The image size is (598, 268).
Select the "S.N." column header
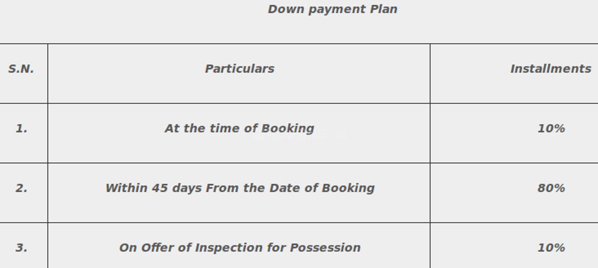pos(21,69)
